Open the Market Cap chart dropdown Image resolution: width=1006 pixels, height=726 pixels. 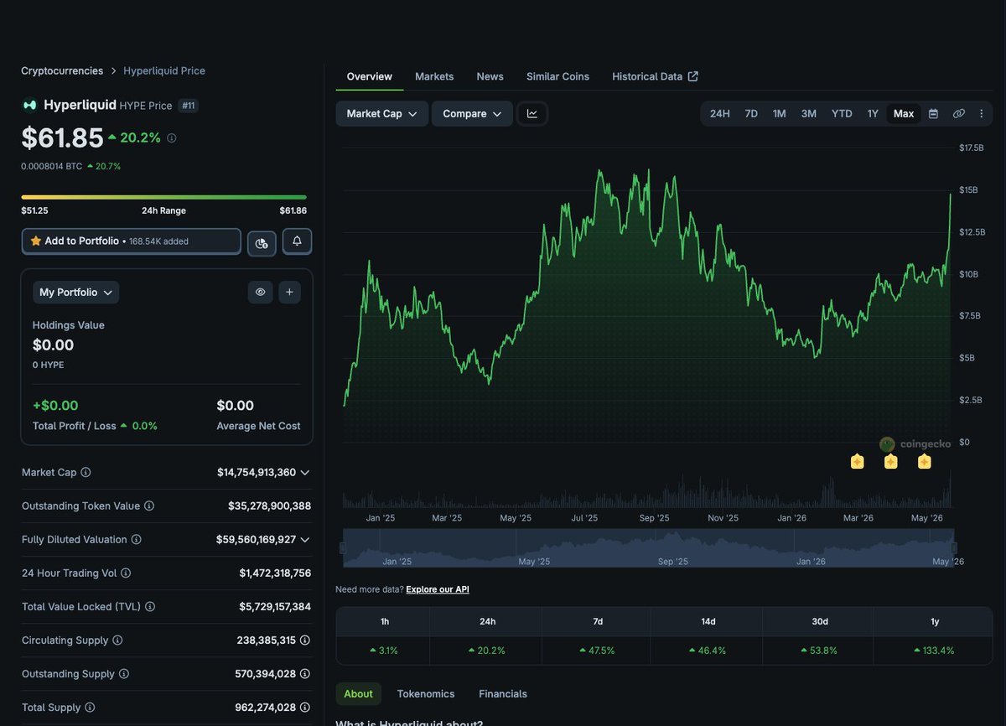[x=382, y=114]
